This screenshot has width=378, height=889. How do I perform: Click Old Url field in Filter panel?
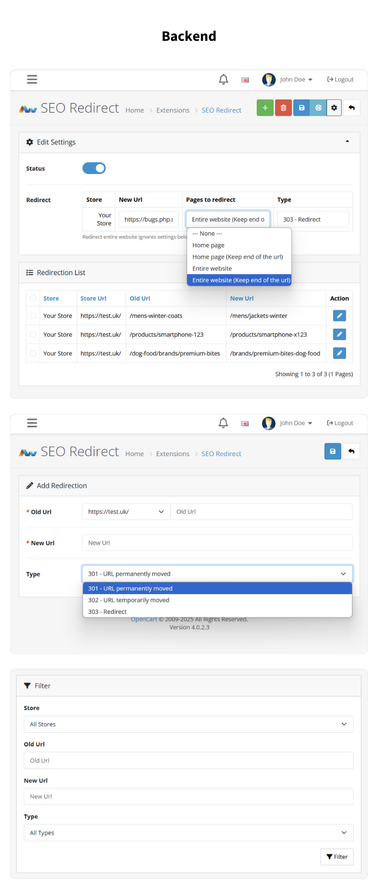tap(188, 760)
